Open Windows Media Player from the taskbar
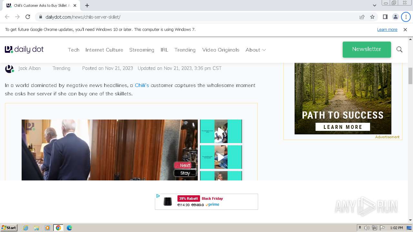Viewport: 413px width, 232px height. click(x=47, y=228)
